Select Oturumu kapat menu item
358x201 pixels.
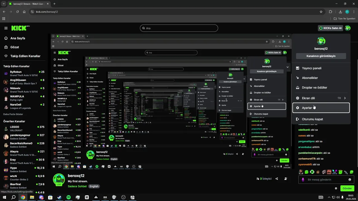[321, 119]
